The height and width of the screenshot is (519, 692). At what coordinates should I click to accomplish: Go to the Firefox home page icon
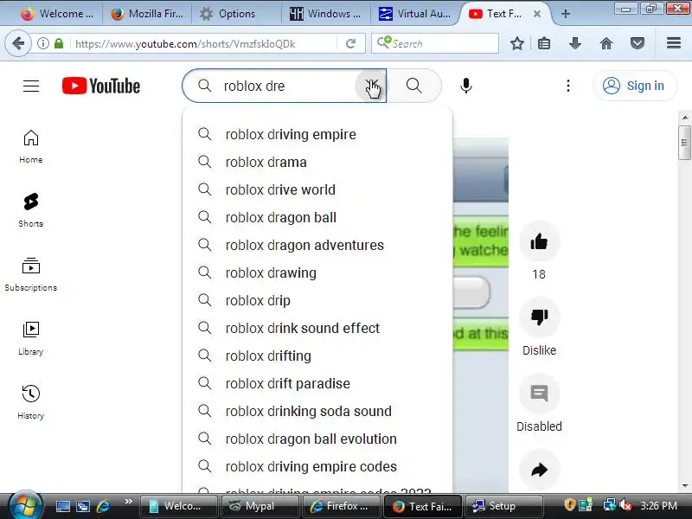pos(606,43)
